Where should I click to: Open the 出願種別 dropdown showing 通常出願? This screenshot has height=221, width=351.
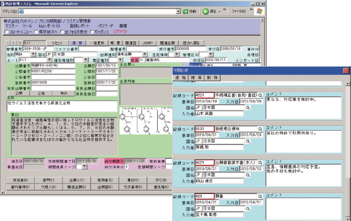click(x=145, y=54)
